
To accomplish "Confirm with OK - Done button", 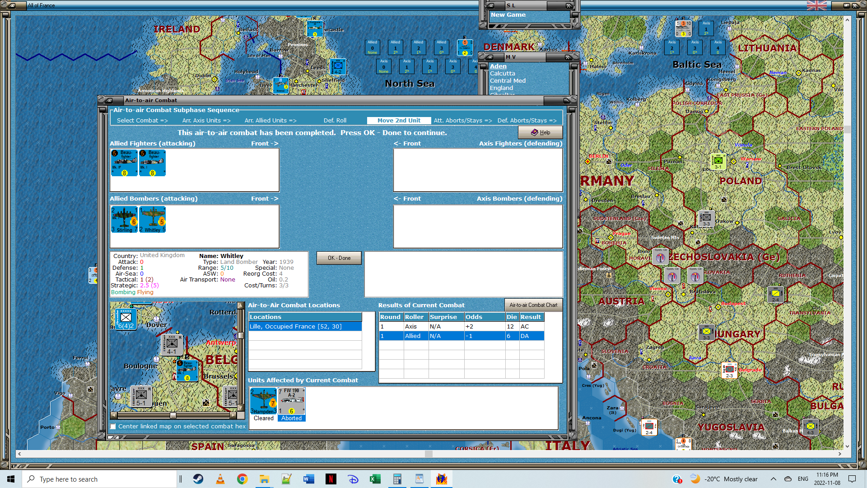I will coord(339,258).
